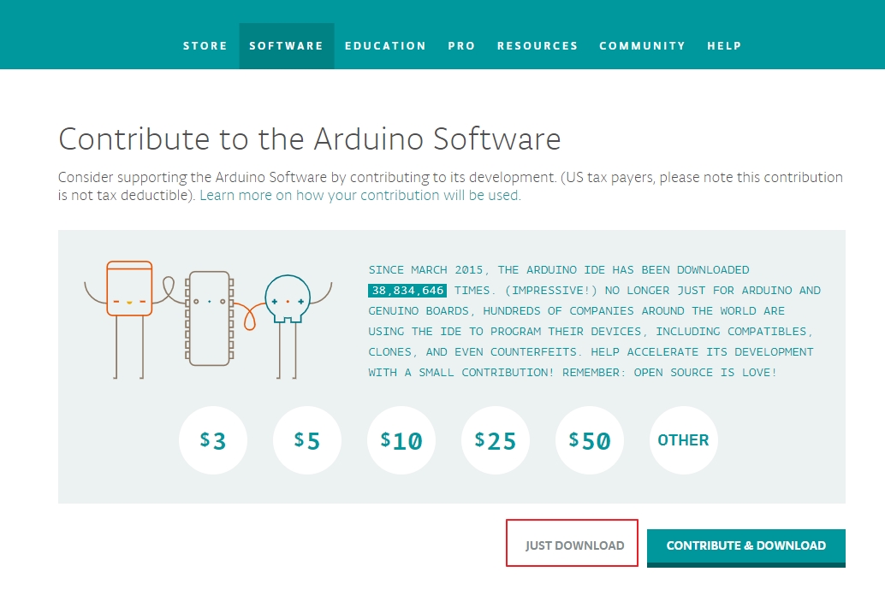Screen dimensions: 885x613
Task: Click 'SINCE MARCH 2015' text line
Action: click(x=559, y=270)
